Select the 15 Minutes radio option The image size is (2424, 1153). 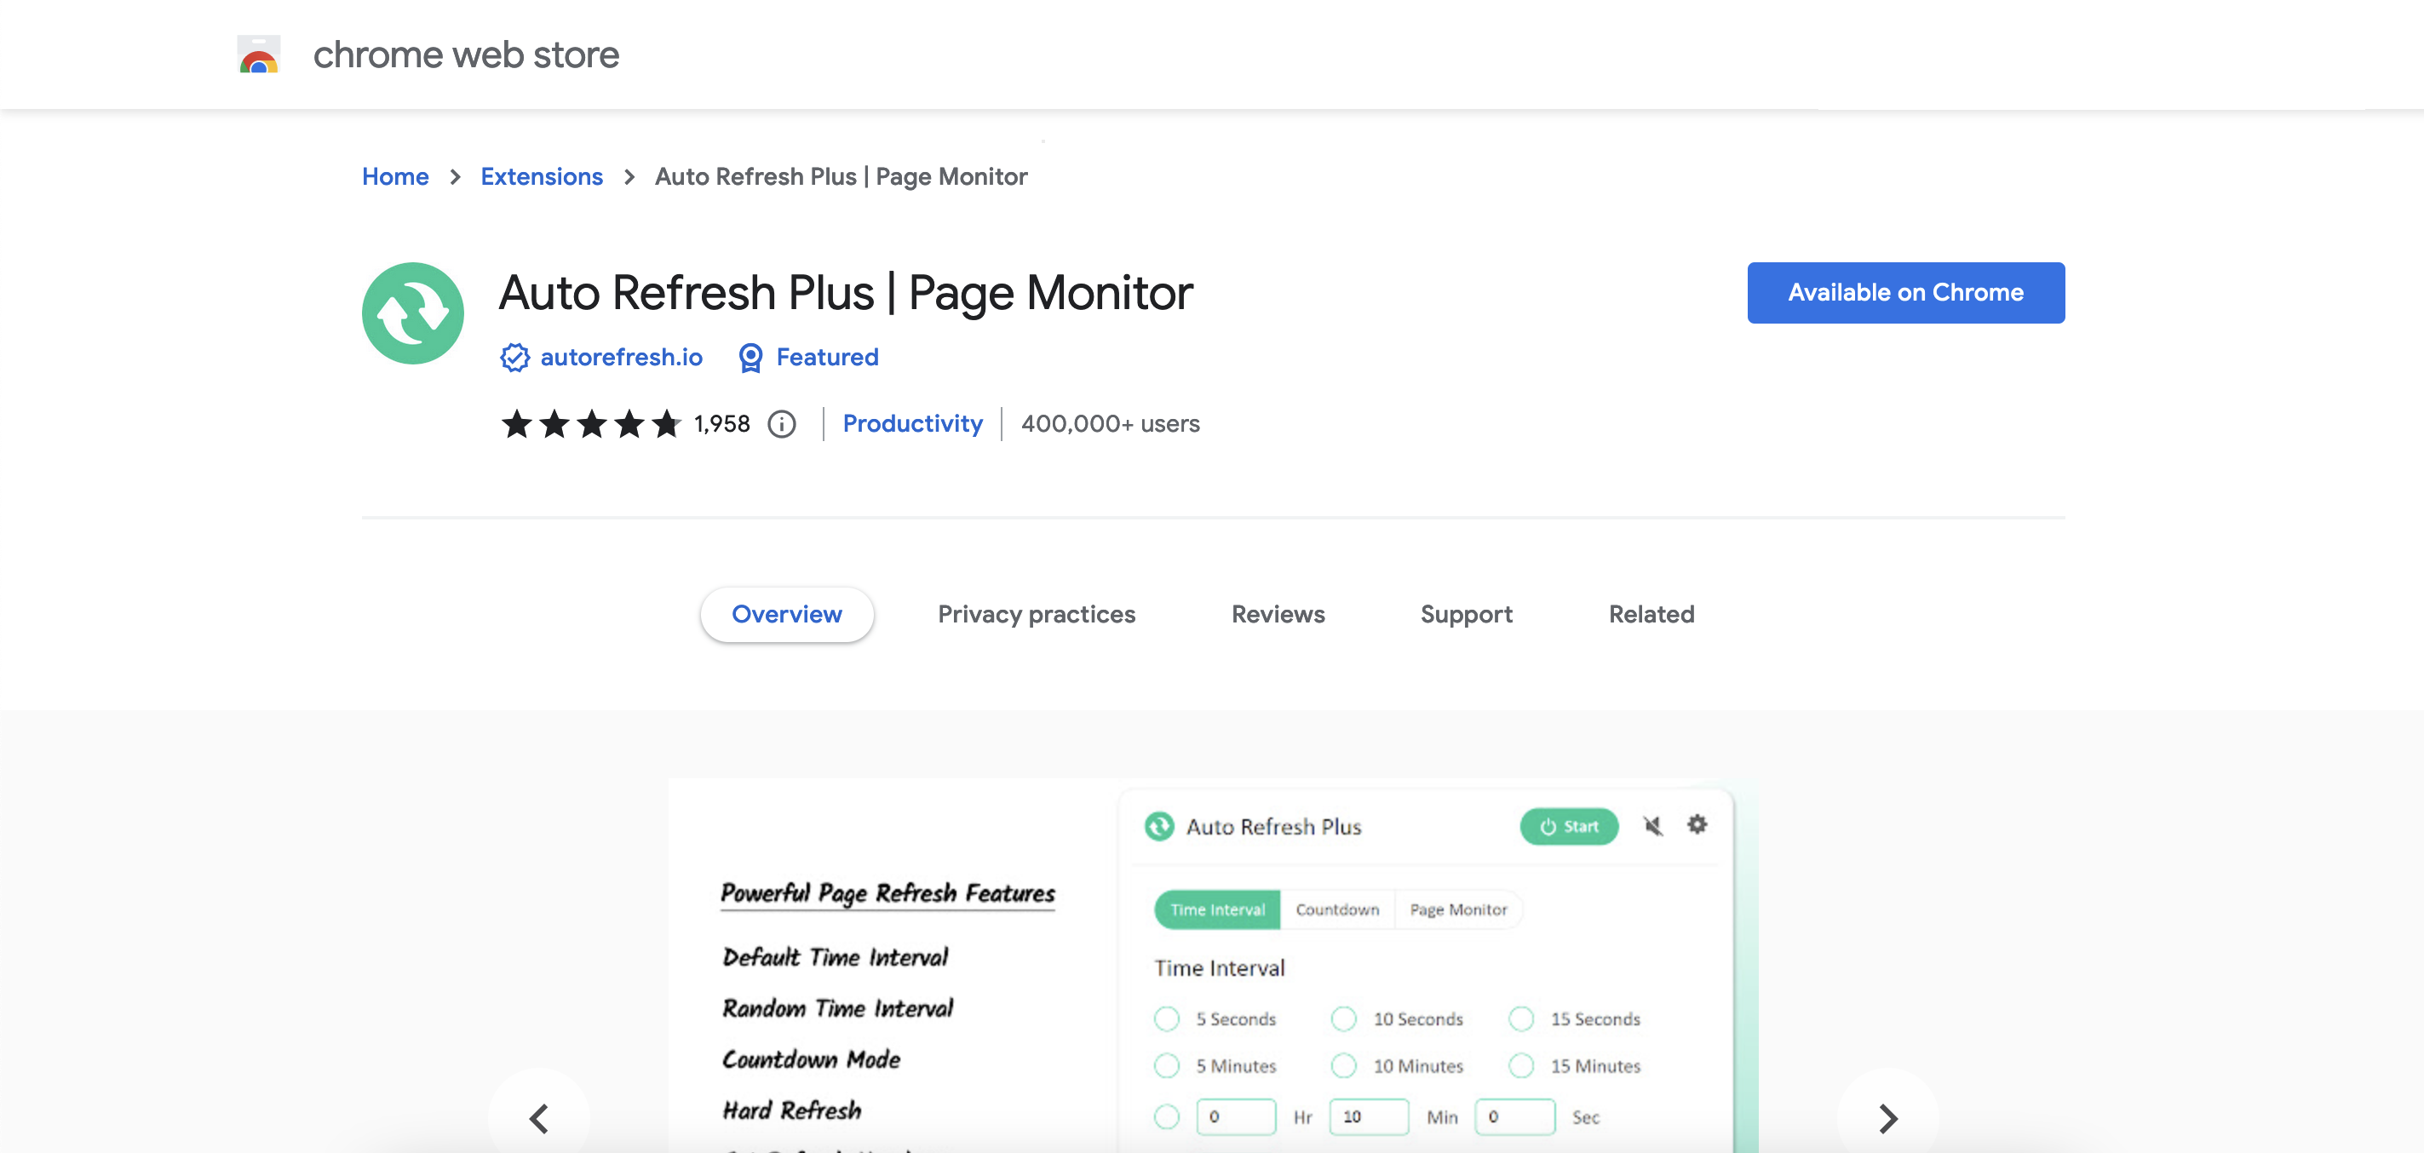(x=1521, y=1065)
